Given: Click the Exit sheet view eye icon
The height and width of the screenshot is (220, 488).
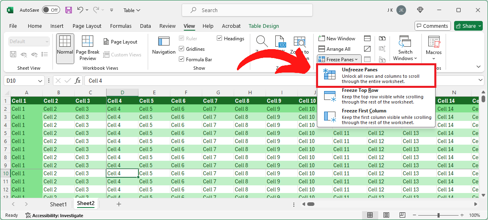Looking at the screenshot, I should pos(24,55).
